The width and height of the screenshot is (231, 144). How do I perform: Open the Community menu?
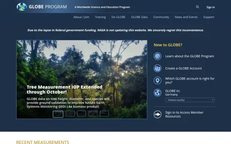click(x=161, y=17)
